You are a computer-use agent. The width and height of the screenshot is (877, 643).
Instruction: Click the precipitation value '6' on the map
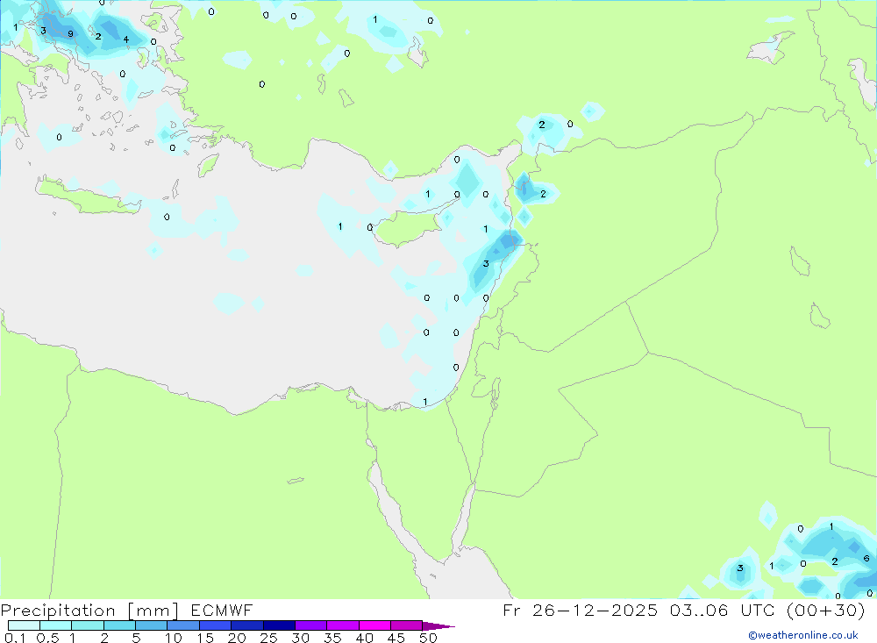866,559
